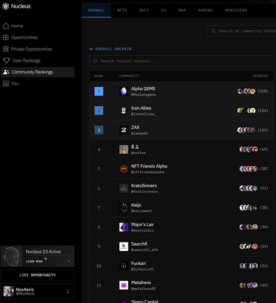
Task: Switch to the Overall tab
Action: (x=96, y=10)
